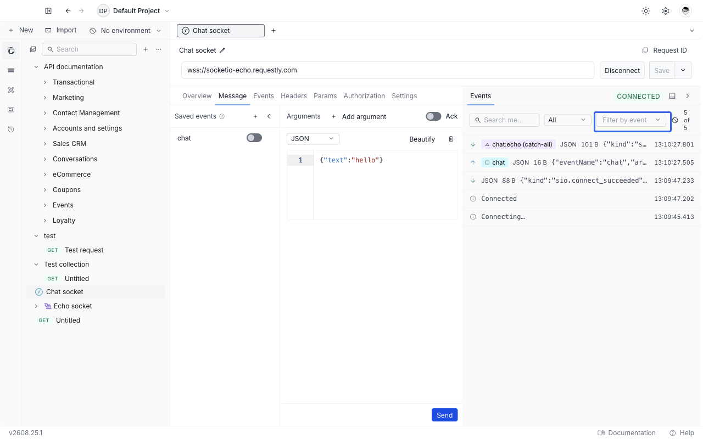Go back with the left arrow
Screen dimensions: 703x439
[68, 11]
